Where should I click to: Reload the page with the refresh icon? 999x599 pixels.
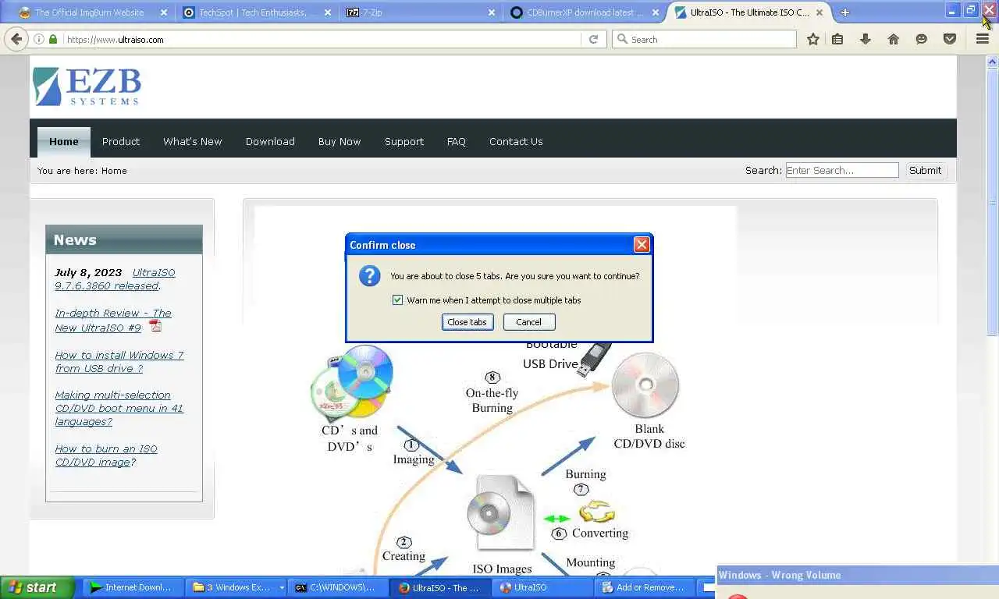click(593, 39)
